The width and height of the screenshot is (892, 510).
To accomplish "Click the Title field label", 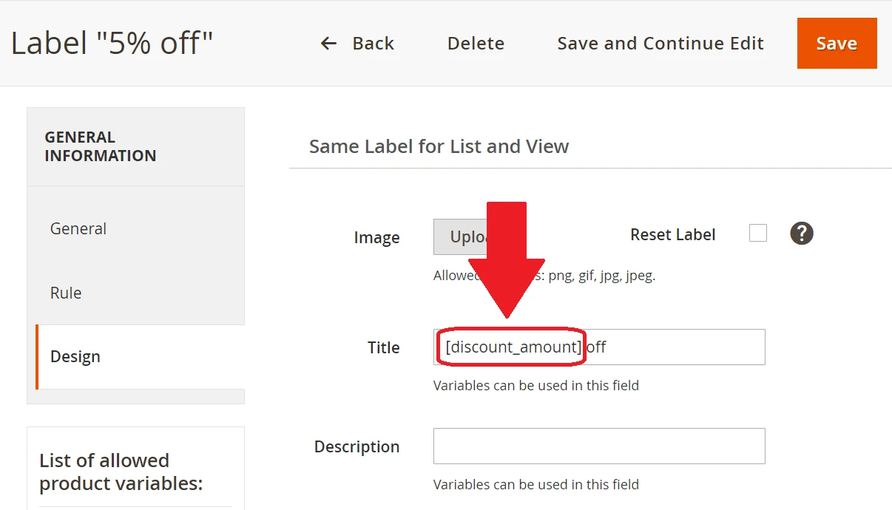I will (383, 347).
